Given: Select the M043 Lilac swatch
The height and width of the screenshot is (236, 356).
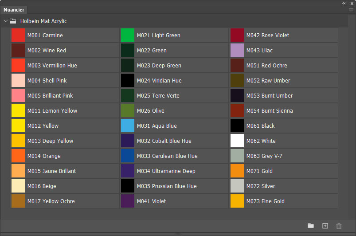Looking at the screenshot, I should (237, 50).
